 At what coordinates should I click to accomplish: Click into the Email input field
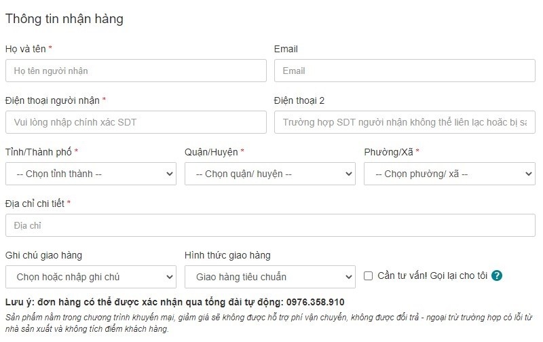click(405, 71)
